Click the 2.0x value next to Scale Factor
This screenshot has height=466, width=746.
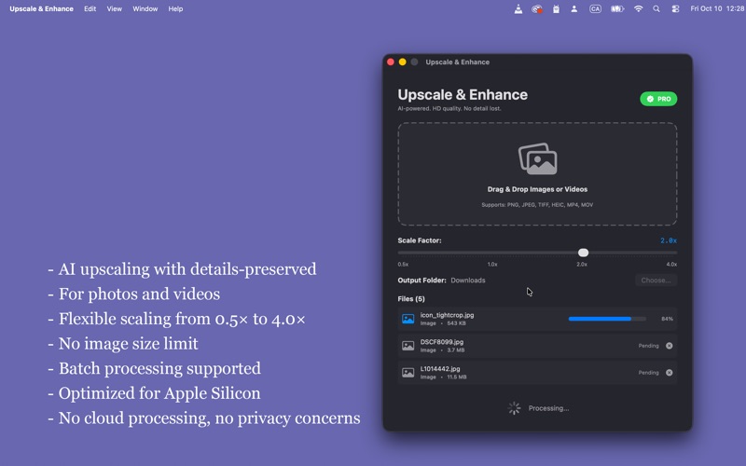669,240
